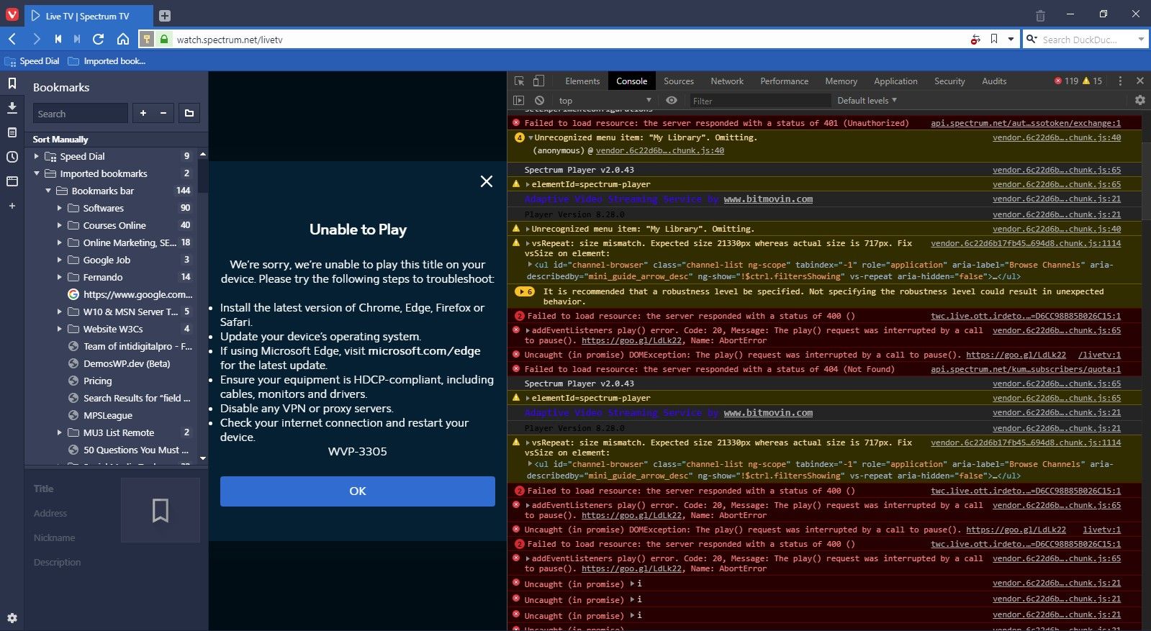Expand the Softwares folder
1151x631 pixels.
click(x=60, y=208)
